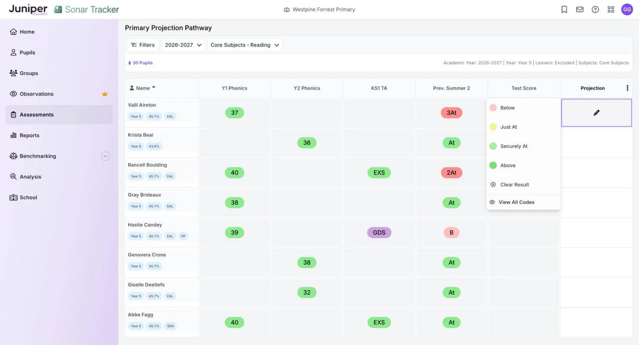Viewport: 639px width, 345px height.
Task: Click the Observations premium crown icon
Action: pyautogui.click(x=105, y=94)
